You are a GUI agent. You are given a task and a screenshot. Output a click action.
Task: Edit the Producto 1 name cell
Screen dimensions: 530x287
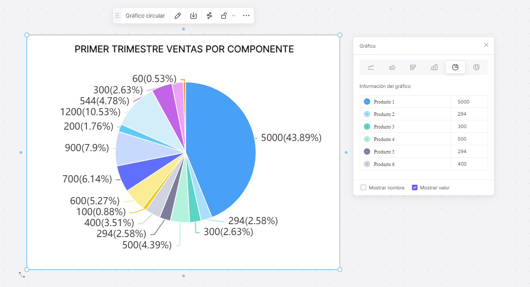(x=405, y=102)
